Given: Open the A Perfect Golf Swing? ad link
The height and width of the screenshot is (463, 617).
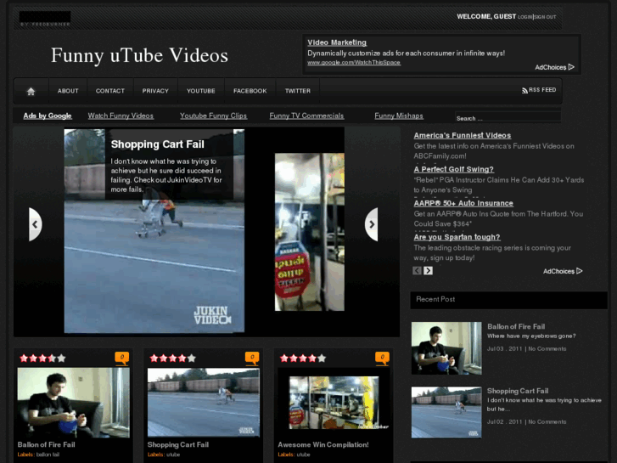Looking at the screenshot, I should (454, 169).
